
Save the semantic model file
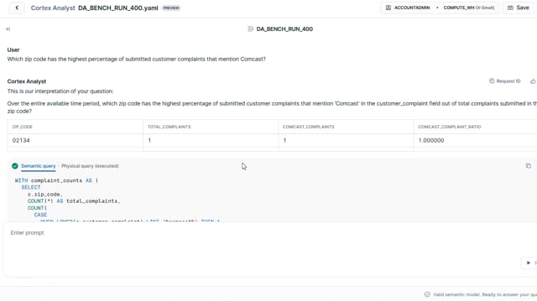(518, 8)
